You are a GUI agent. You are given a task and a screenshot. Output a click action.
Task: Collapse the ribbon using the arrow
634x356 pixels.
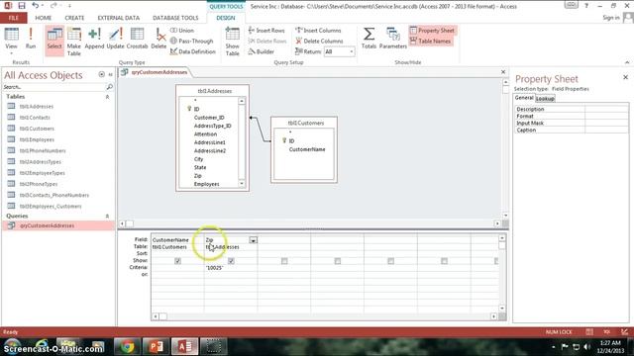click(x=627, y=62)
